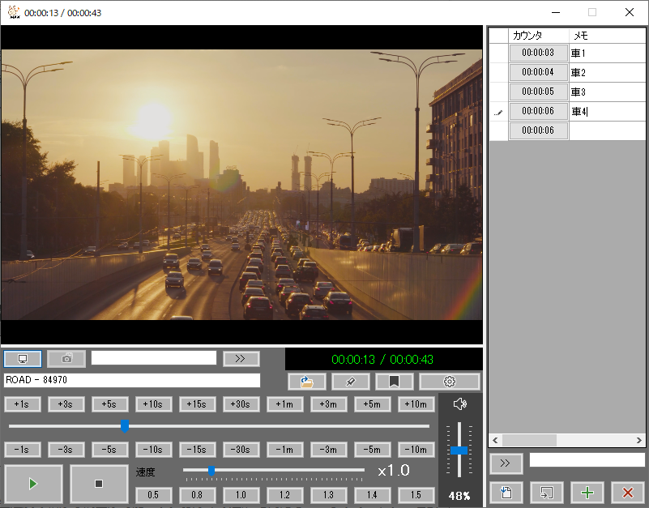649x508 pixels.
Task: Take a snapshot with the camera icon
Action: (66, 358)
